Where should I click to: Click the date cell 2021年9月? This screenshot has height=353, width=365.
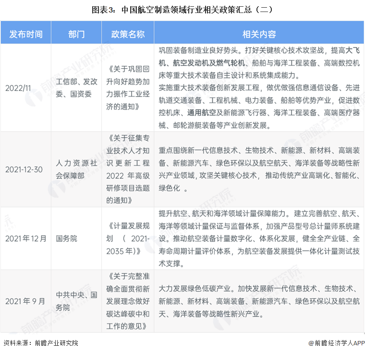[x=25, y=301]
